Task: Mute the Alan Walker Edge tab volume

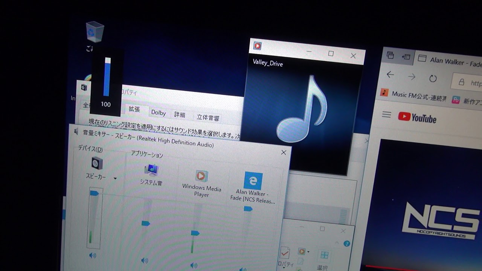Action: [243, 269]
